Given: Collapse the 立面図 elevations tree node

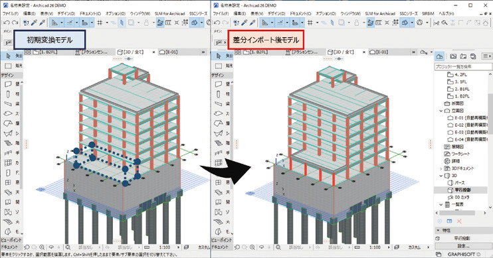Looking at the screenshot, I should tap(441, 111).
